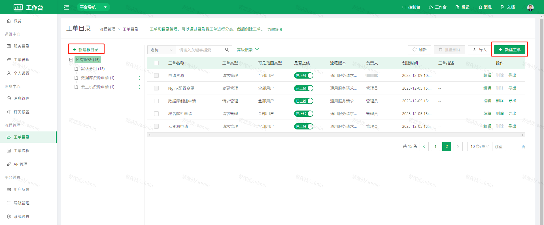Click 删除 for 数据库创建申请 row
The image size is (544, 225).
pyautogui.click(x=500, y=101)
